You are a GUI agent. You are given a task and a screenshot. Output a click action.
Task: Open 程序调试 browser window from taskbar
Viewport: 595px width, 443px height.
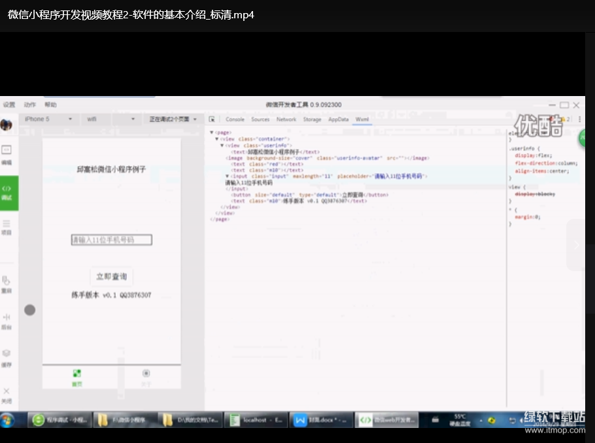coord(59,420)
